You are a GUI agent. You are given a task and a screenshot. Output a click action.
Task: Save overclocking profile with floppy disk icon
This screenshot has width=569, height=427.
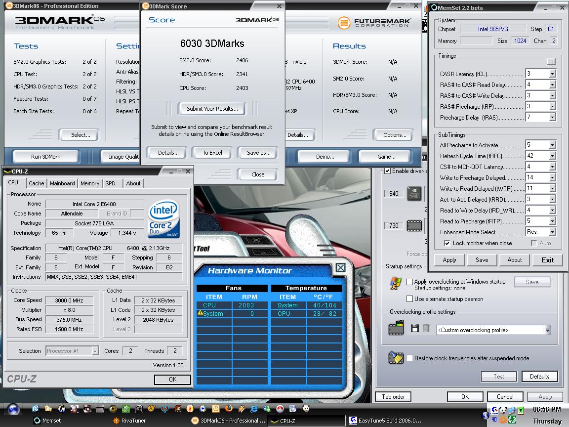[414, 329]
